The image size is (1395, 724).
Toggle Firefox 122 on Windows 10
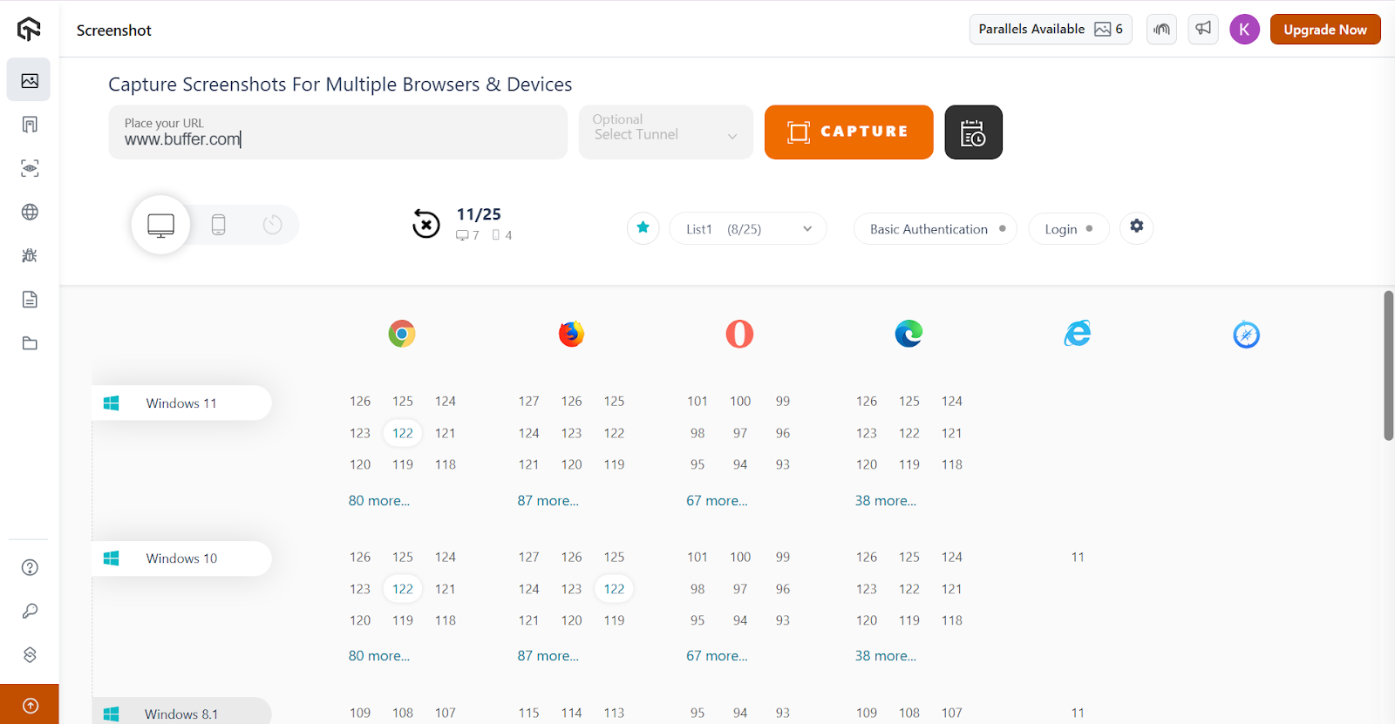(614, 589)
